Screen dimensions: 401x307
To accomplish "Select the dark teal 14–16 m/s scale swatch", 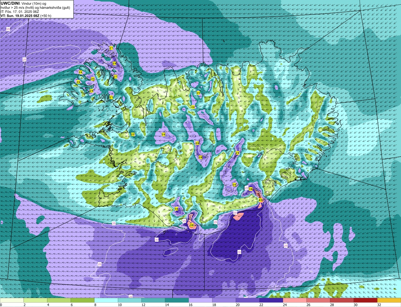I will 177,300.
